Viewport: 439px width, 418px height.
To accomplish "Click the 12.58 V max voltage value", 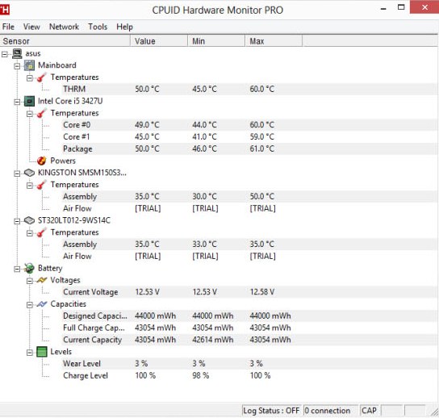I will pyautogui.click(x=262, y=292).
